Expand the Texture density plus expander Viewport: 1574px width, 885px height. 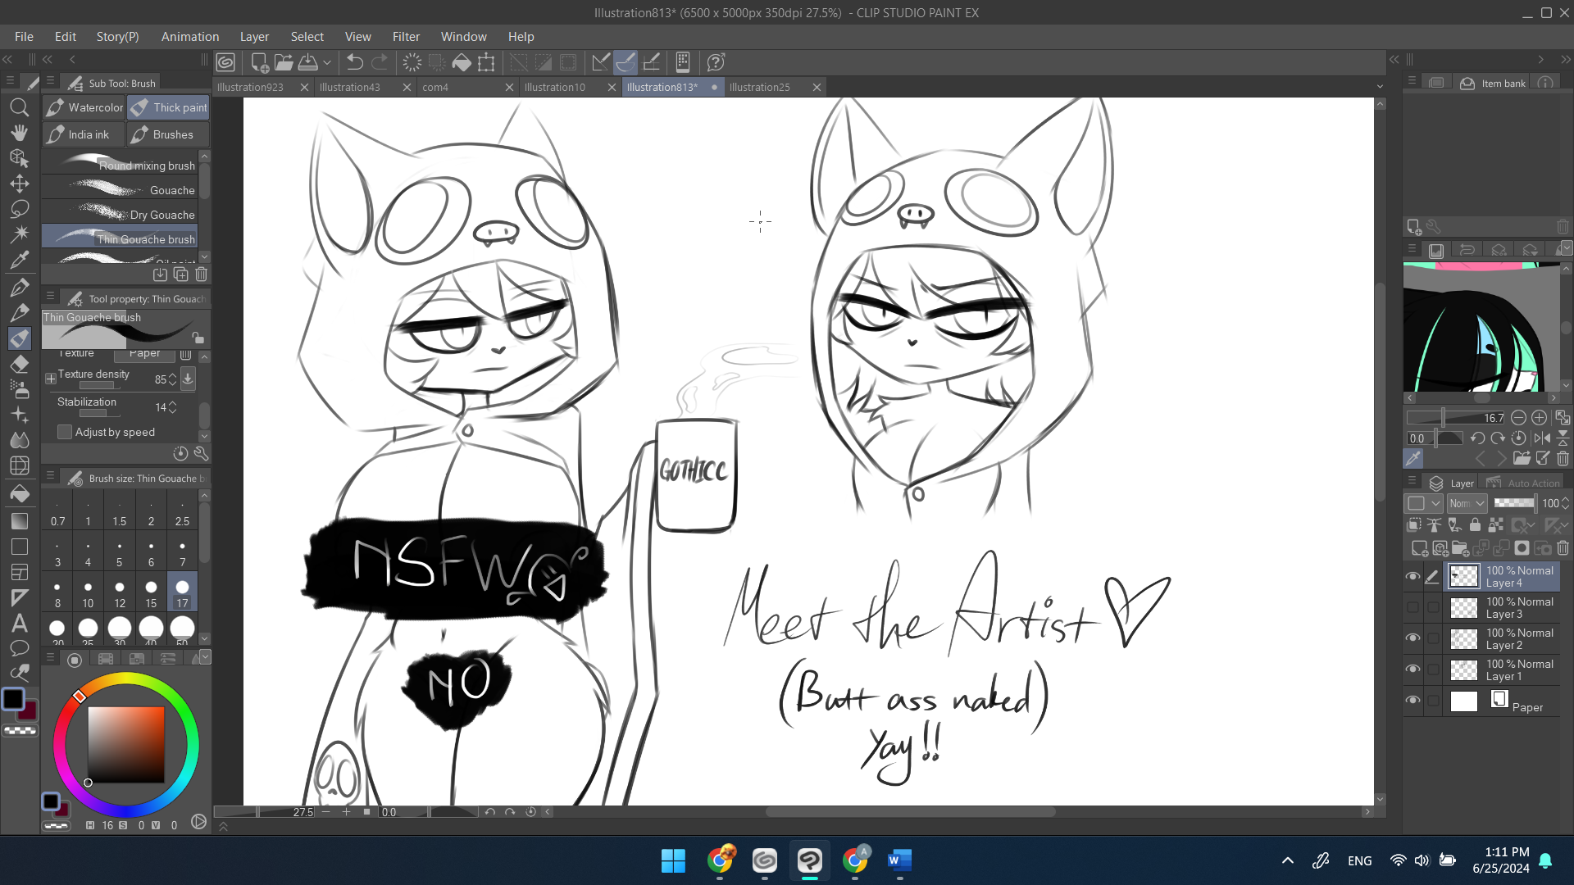tap(51, 379)
